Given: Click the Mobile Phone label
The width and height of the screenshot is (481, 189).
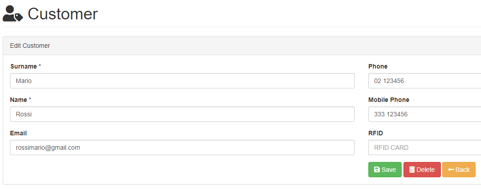Looking at the screenshot, I should (x=389, y=100).
